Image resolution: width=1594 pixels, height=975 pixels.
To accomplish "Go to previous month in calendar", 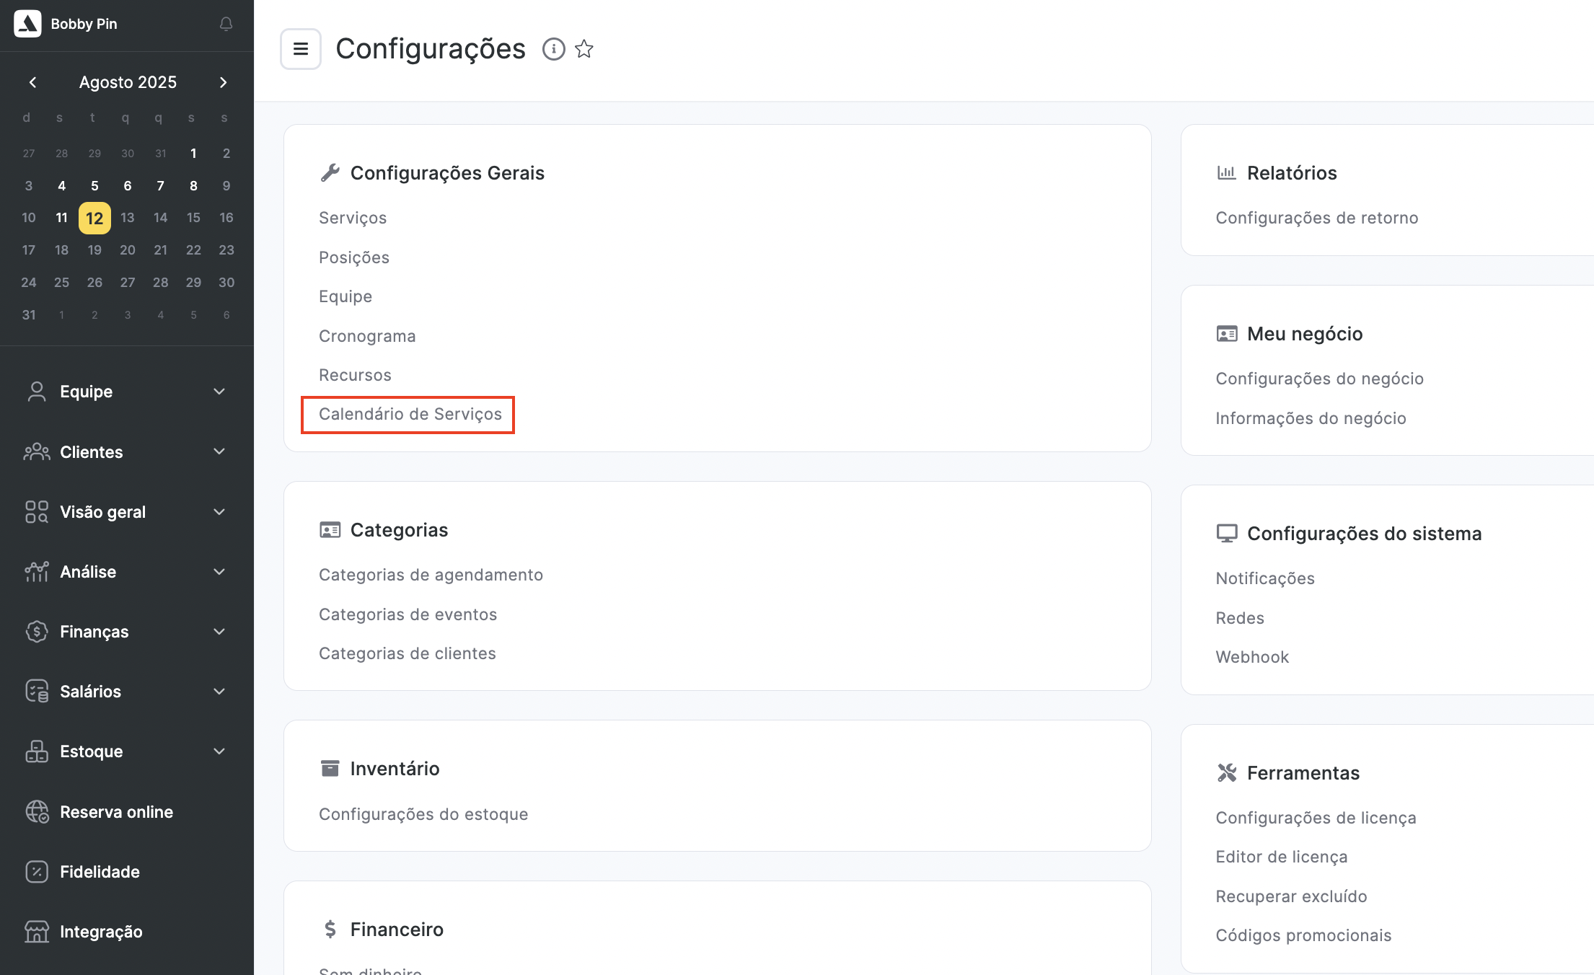I will [32, 82].
